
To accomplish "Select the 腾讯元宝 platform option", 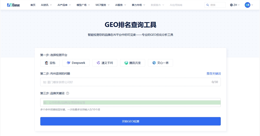I will click(x=132, y=63).
